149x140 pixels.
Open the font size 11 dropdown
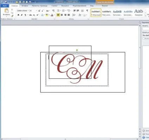coord(36,10)
